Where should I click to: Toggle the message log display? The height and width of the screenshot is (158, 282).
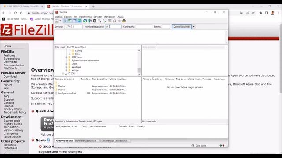pos(65,21)
